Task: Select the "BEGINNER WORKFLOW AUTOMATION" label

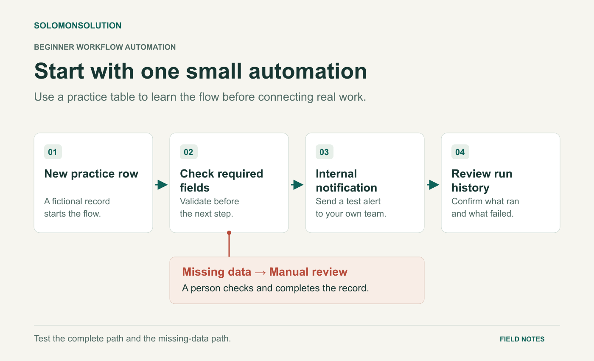Action: click(x=105, y=47)
